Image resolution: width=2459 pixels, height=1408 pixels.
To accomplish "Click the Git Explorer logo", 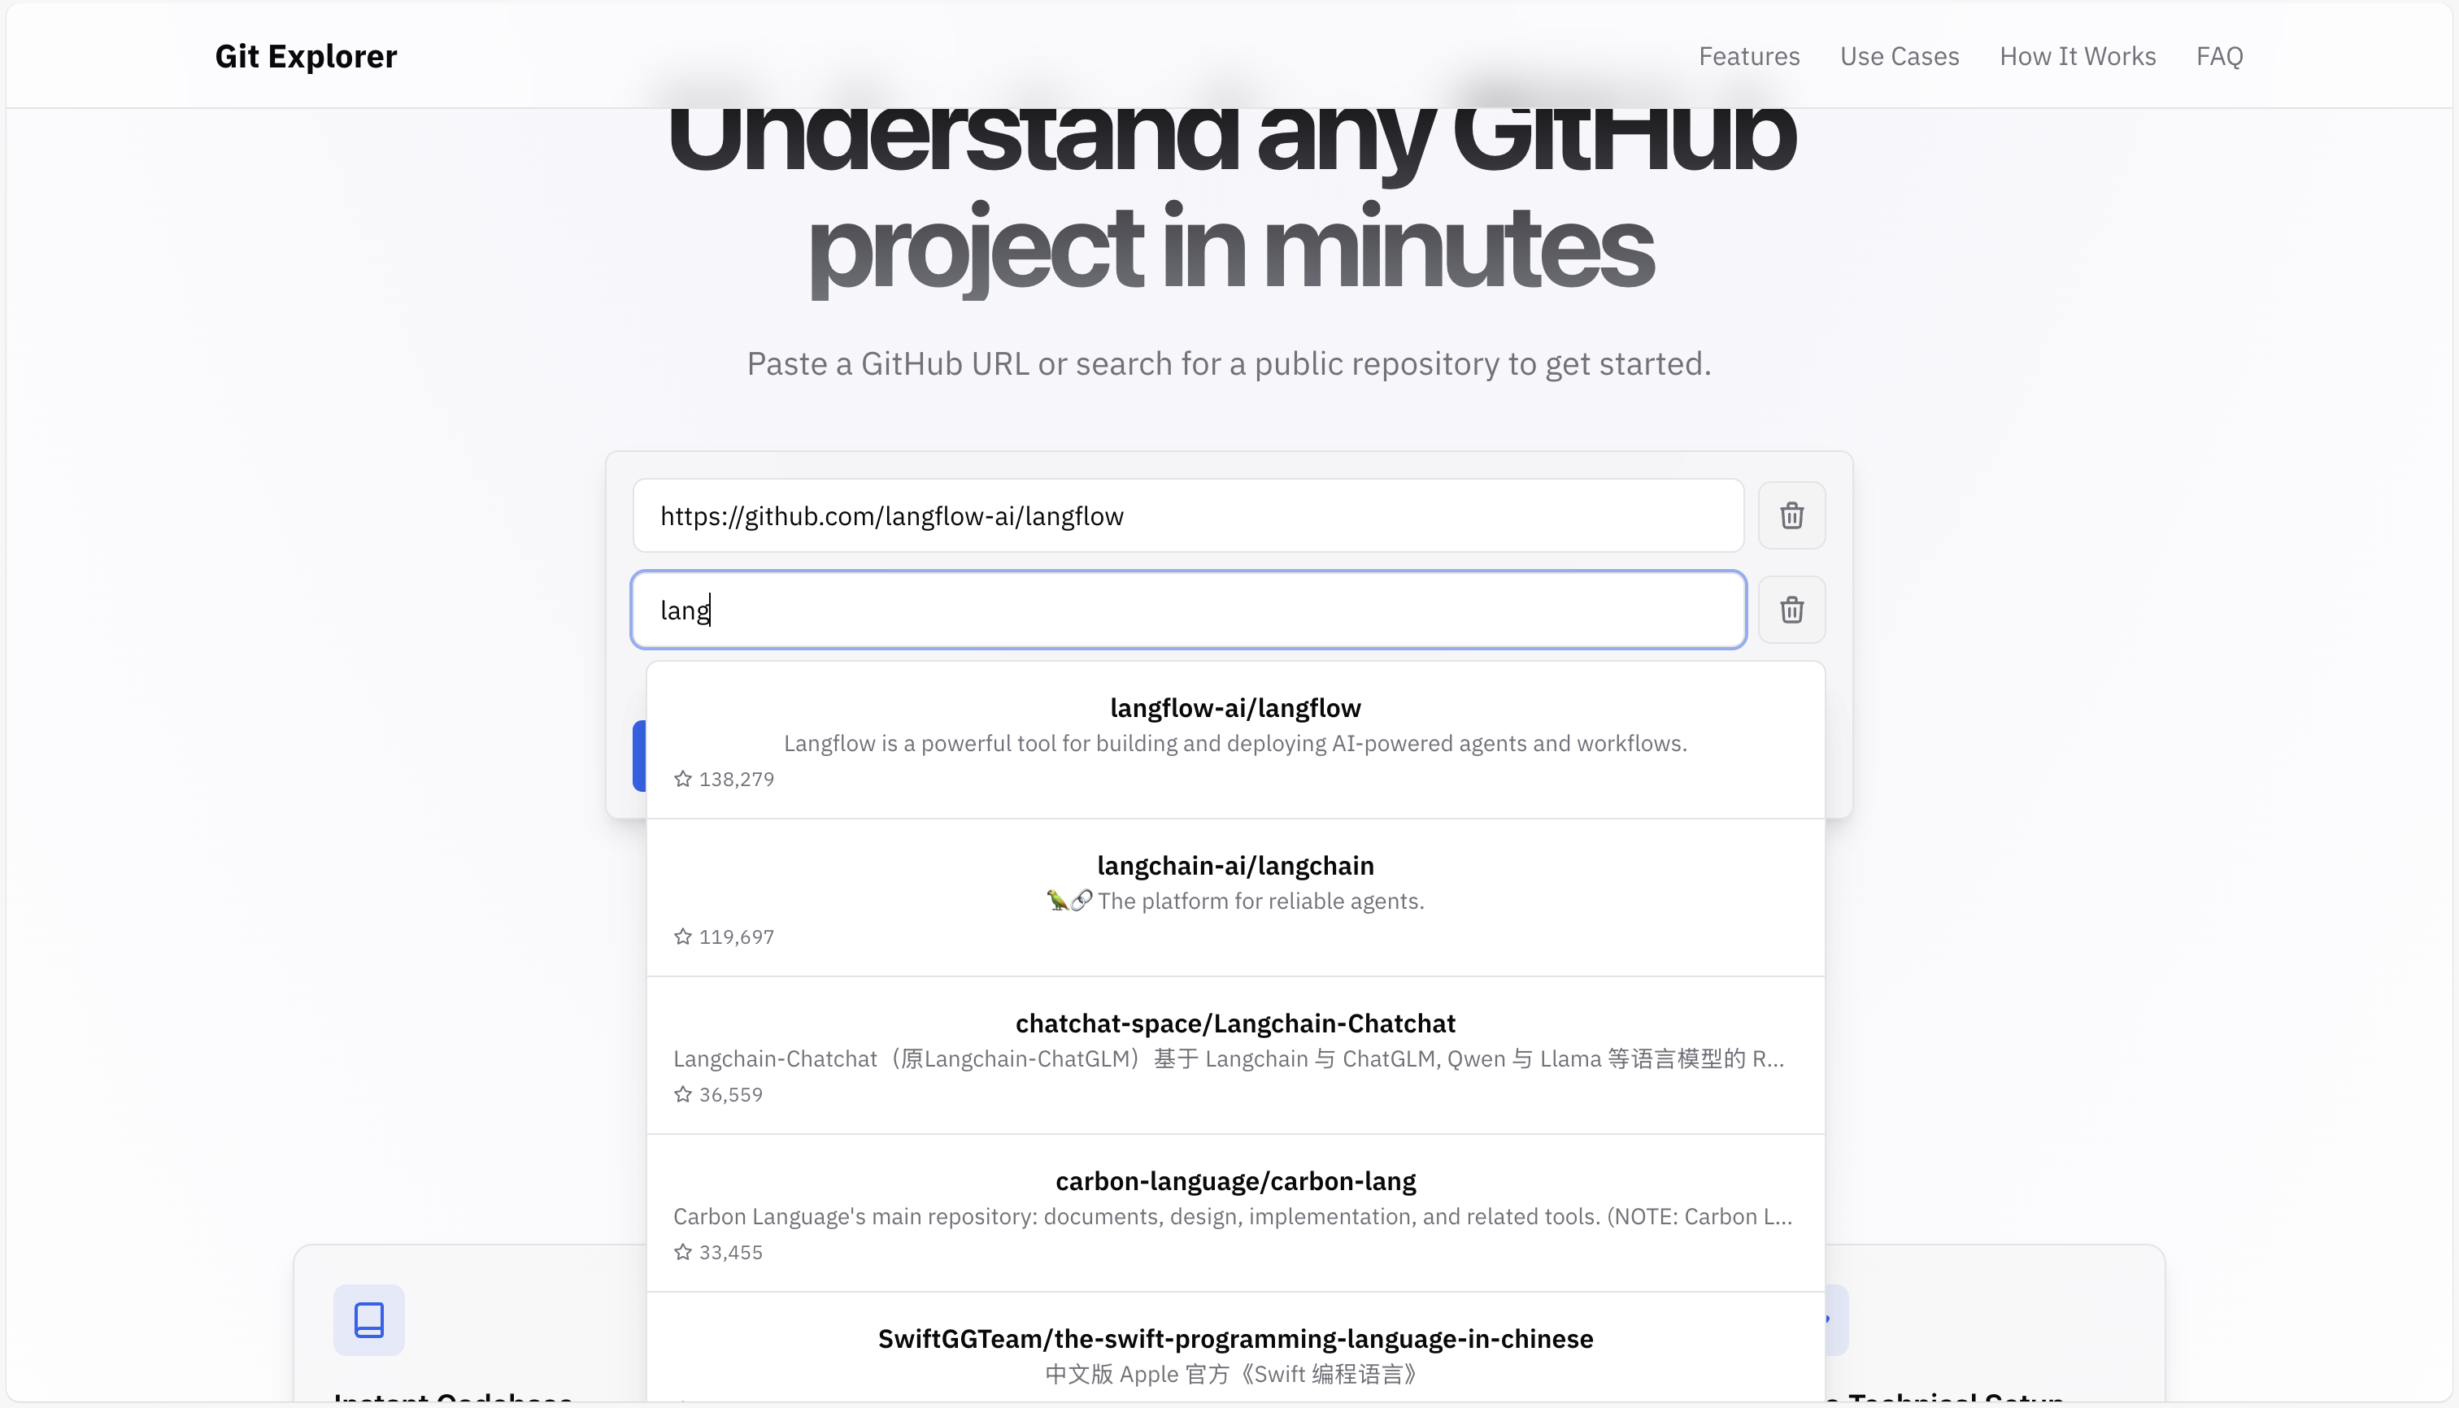I will pyautogui.click(x=306, y=55).
